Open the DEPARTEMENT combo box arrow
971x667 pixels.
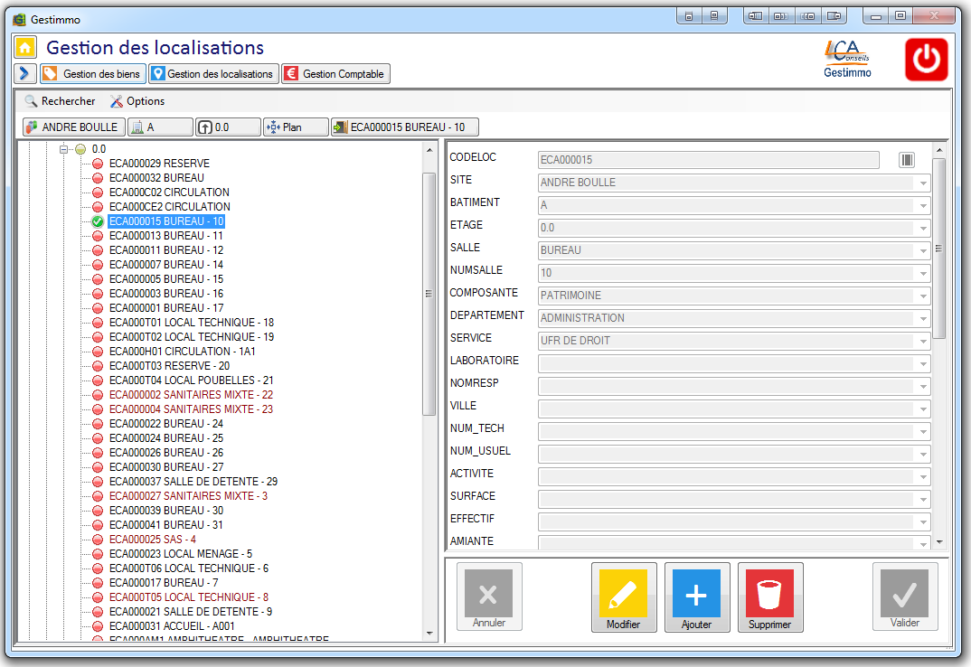pos(922,318)
